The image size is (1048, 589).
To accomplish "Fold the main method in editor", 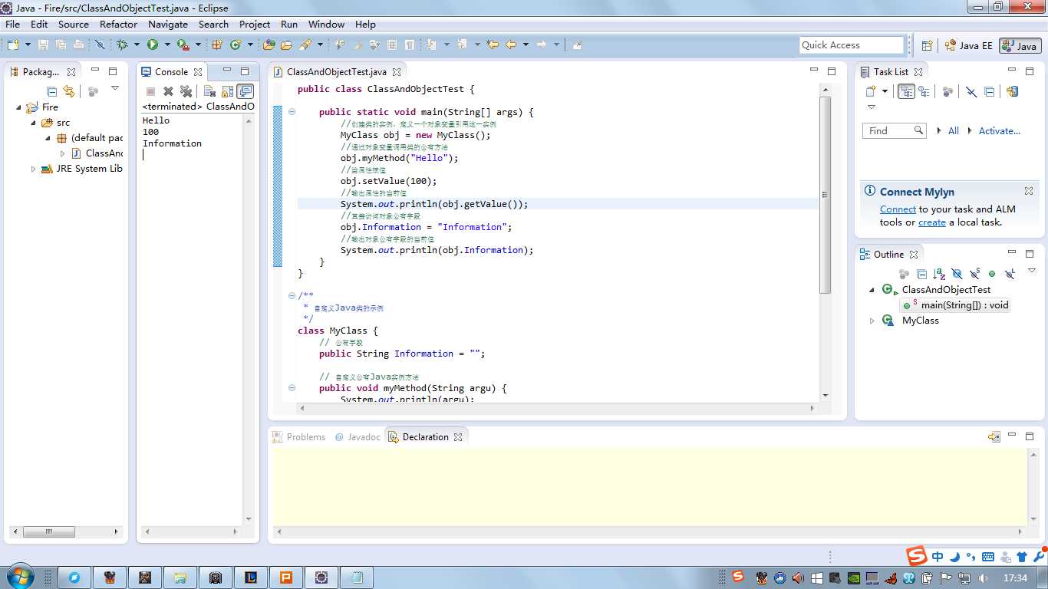I will [292, 112].
